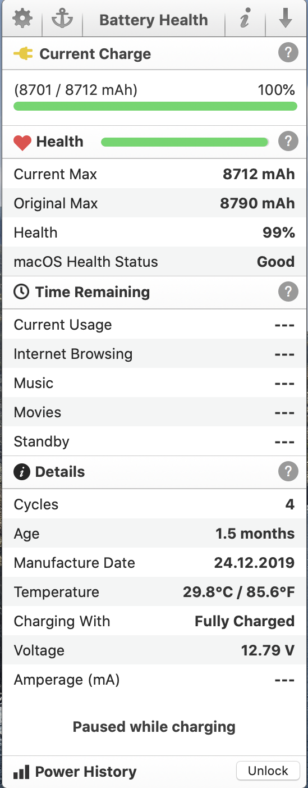Click the Paused while charging text
Screen dimensions: 308x788
point(154,727)
